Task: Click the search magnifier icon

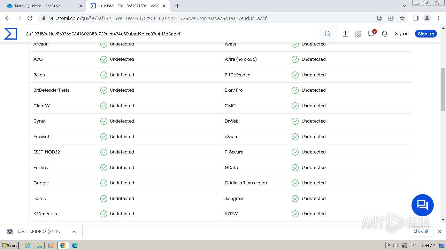Action: click(x=328, y=34)
